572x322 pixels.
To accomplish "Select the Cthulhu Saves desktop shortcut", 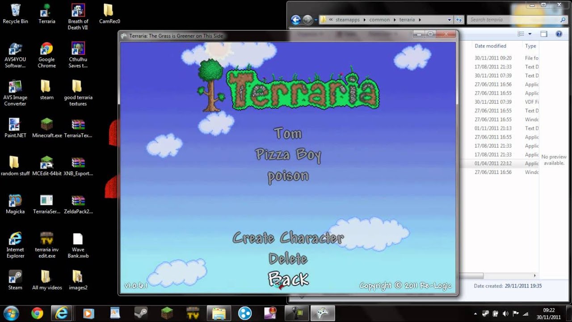I will [78, 55].
